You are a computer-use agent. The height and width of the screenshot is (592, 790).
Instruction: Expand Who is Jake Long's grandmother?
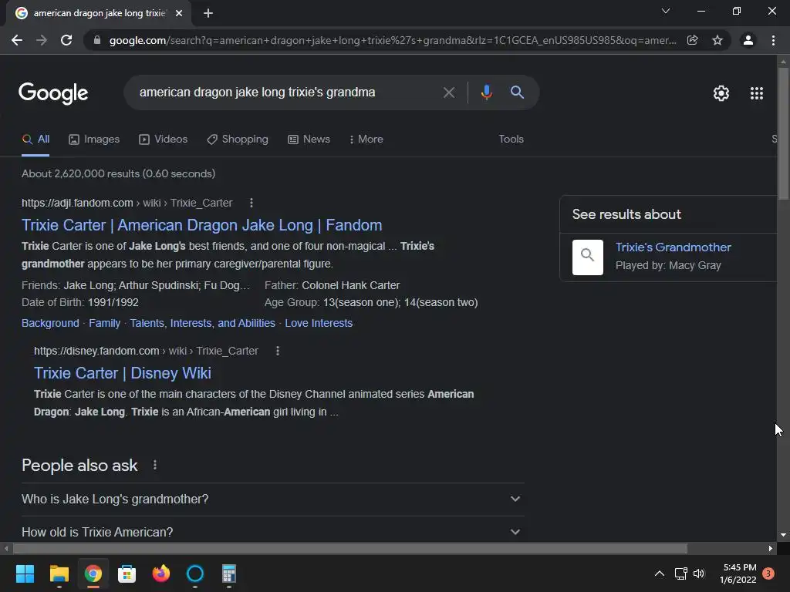point(272,499)
